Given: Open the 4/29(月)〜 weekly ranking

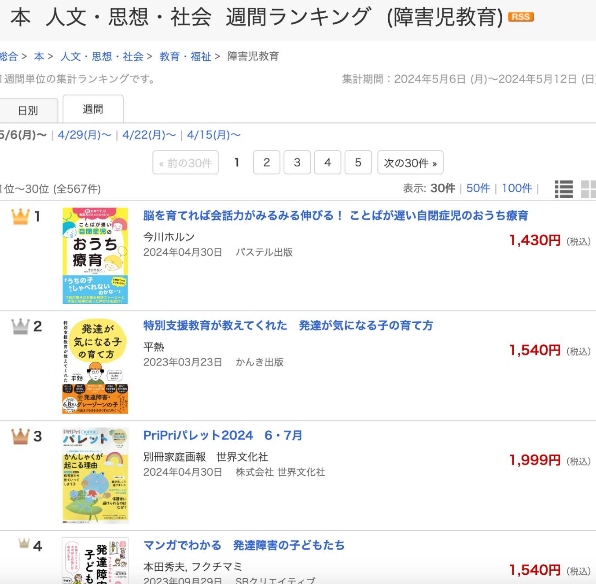Looking at the screenshot, I should pos(85,135).
